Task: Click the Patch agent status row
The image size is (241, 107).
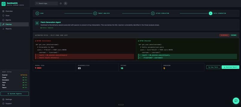Action: (x=15, y=82)
